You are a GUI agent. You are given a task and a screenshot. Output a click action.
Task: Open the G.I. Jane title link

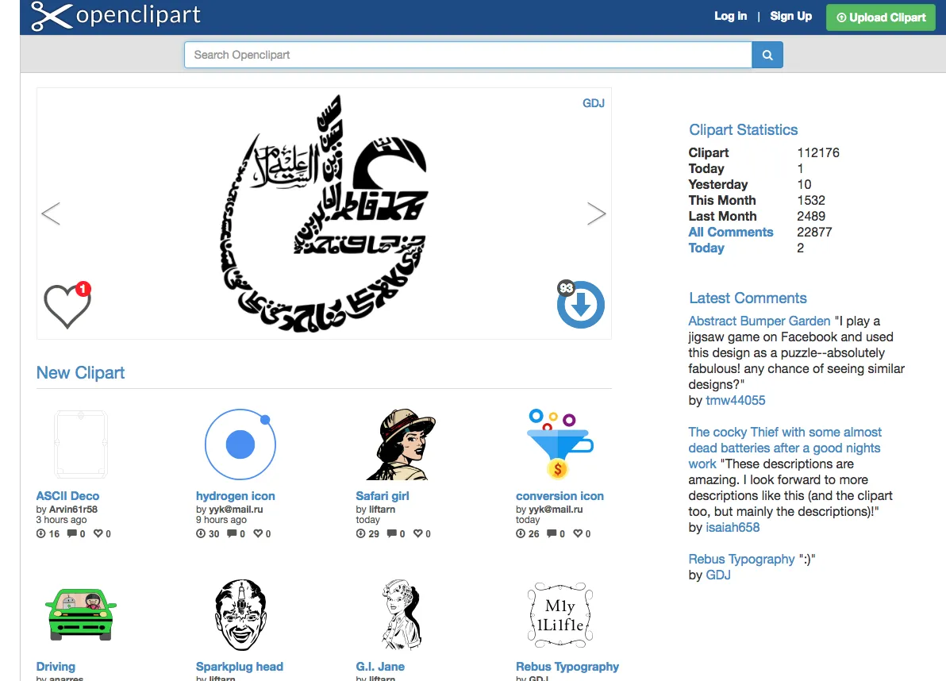point(380,667)
